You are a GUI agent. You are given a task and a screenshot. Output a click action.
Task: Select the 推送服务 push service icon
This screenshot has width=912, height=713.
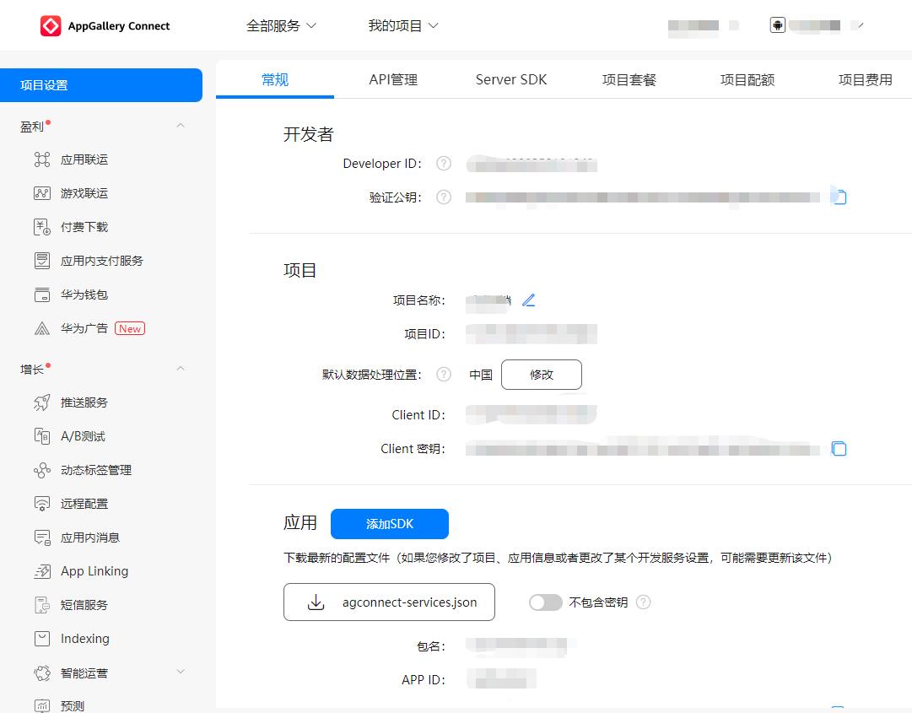click(x=41, y=402)
